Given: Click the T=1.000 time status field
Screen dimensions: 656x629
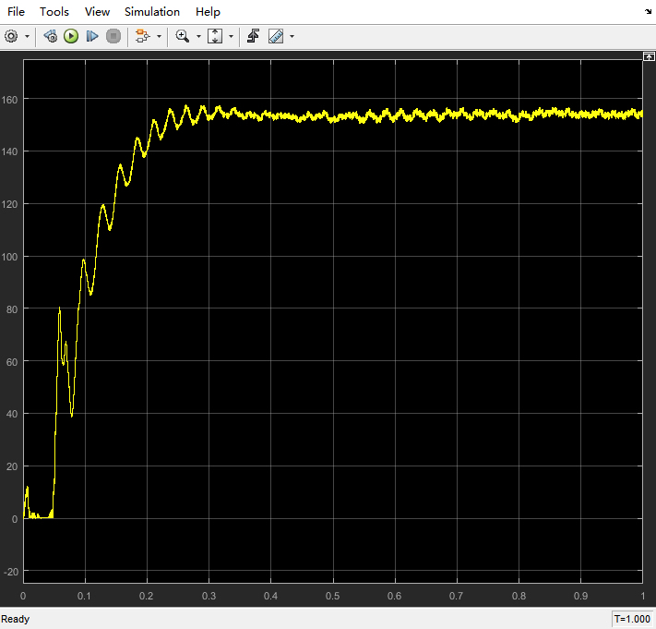Looking at the screenshot, I should 632,619.
